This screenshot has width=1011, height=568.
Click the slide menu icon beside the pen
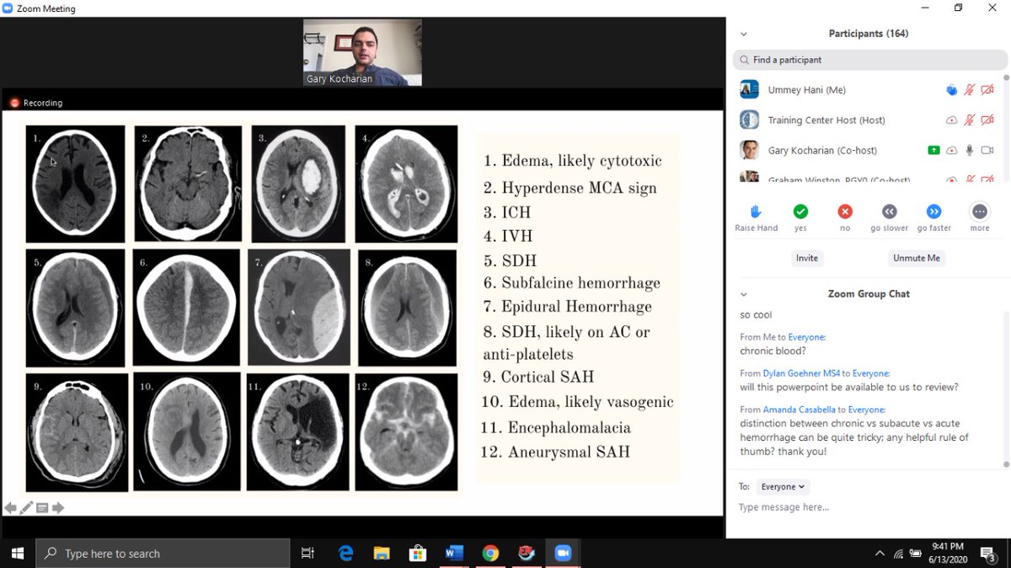click(x=42, y=507)
